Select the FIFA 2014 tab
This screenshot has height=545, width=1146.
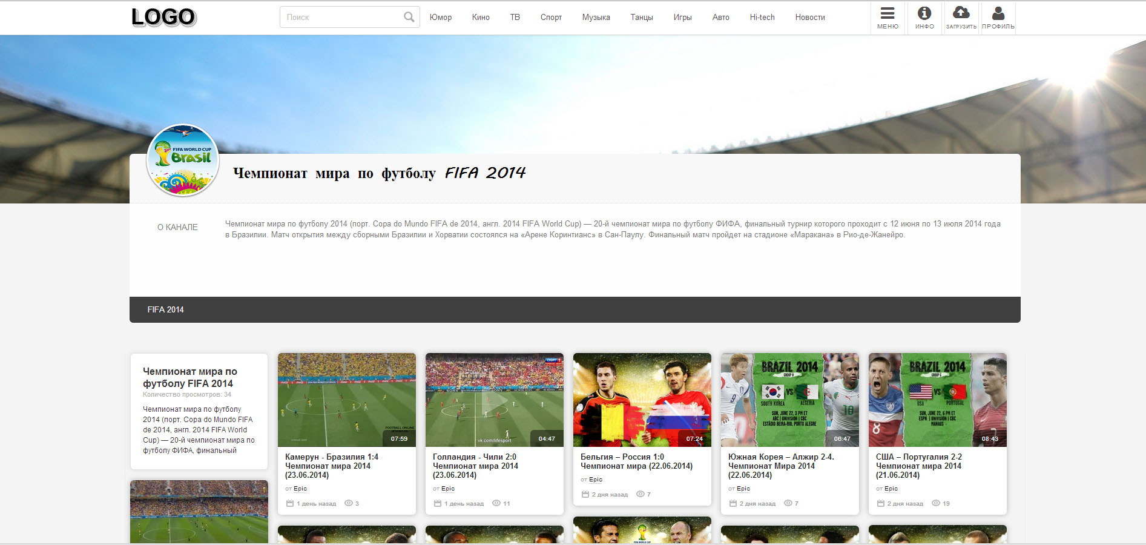[x=165, y=309]
